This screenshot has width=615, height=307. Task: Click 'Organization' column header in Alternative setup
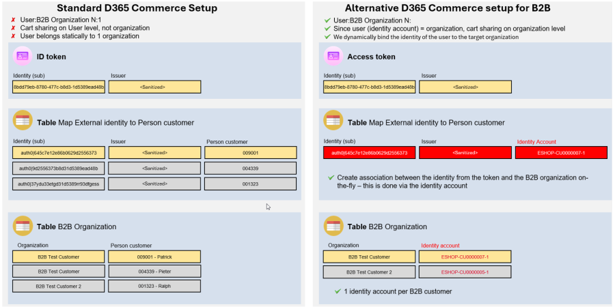(x=344, y=246)
